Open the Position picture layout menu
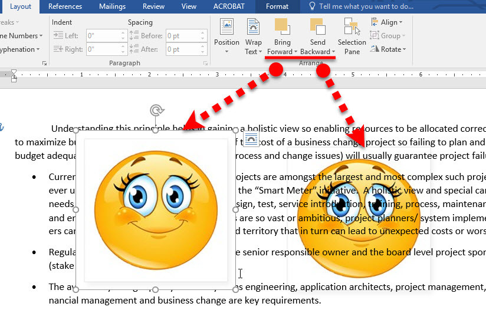The height and width of the screenshot is (310, 486). (x=226, y=36)
